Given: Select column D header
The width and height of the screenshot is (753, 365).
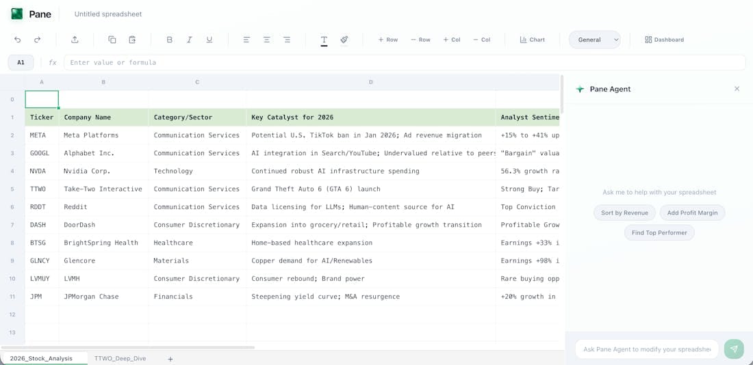Looking at the screenshot, I should (x=371, y=82).
